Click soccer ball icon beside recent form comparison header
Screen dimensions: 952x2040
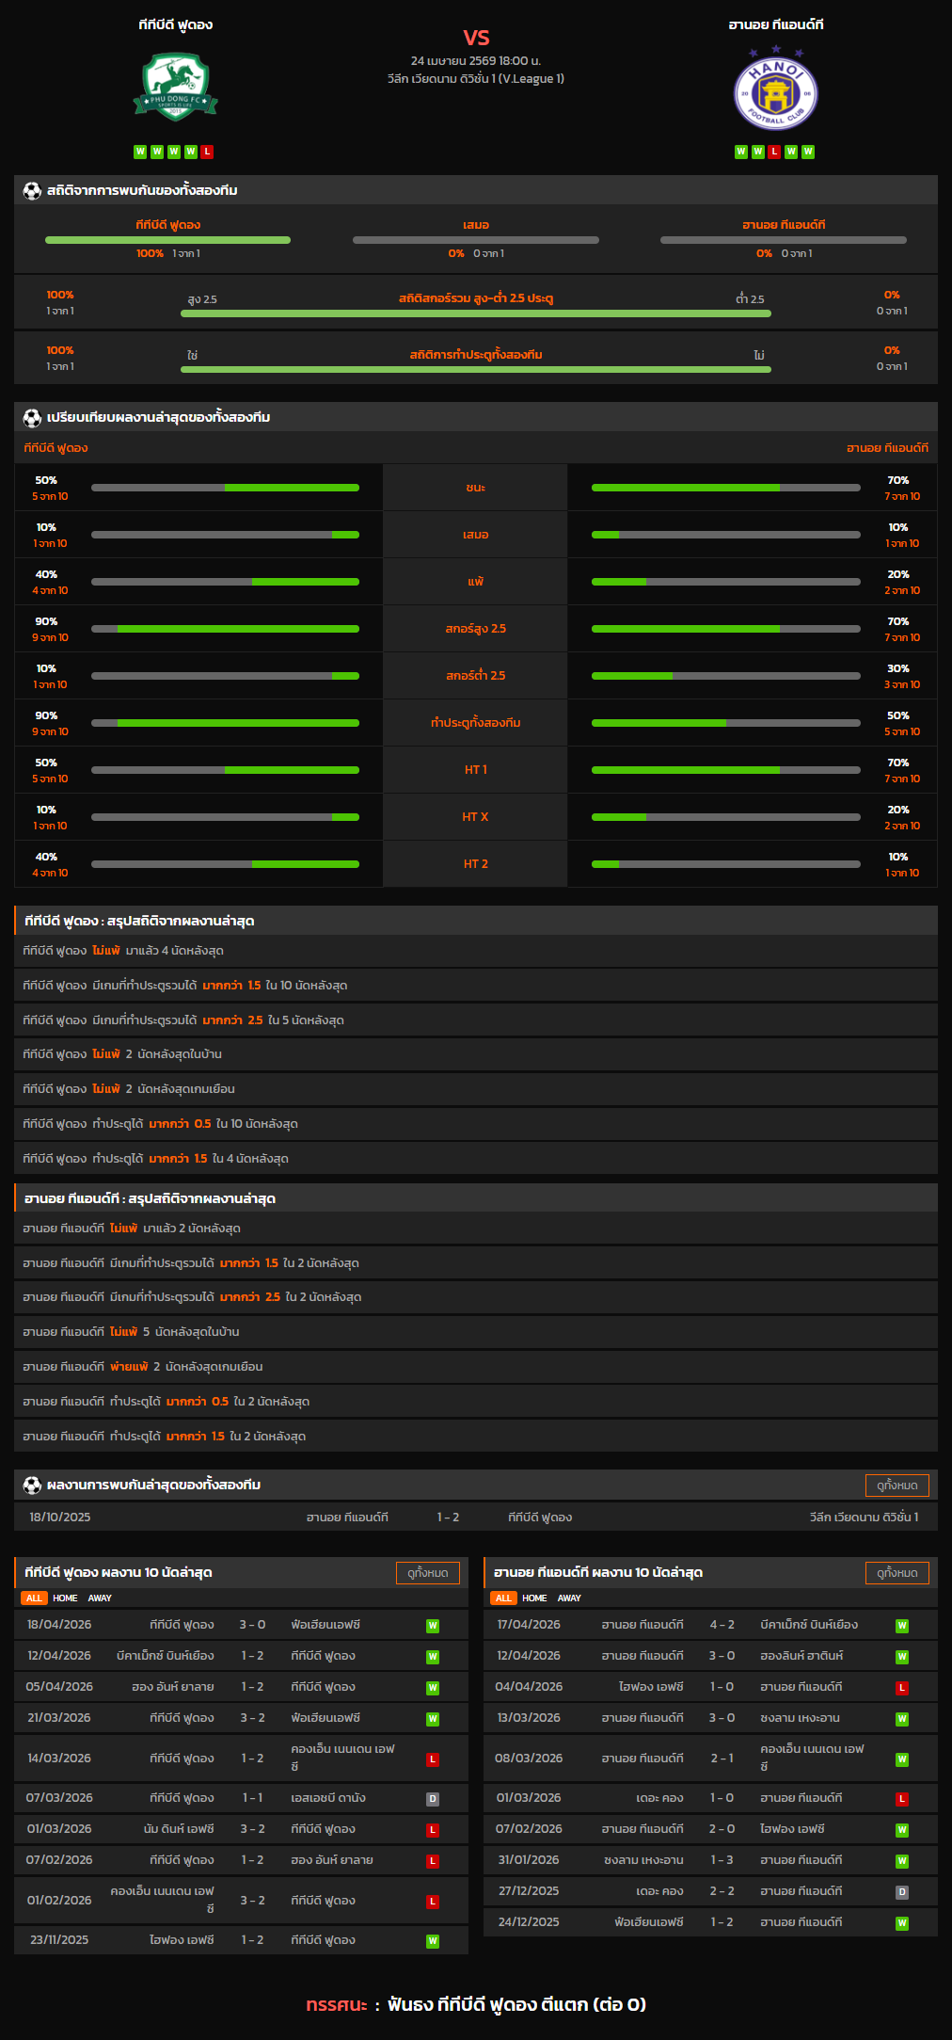32,418
